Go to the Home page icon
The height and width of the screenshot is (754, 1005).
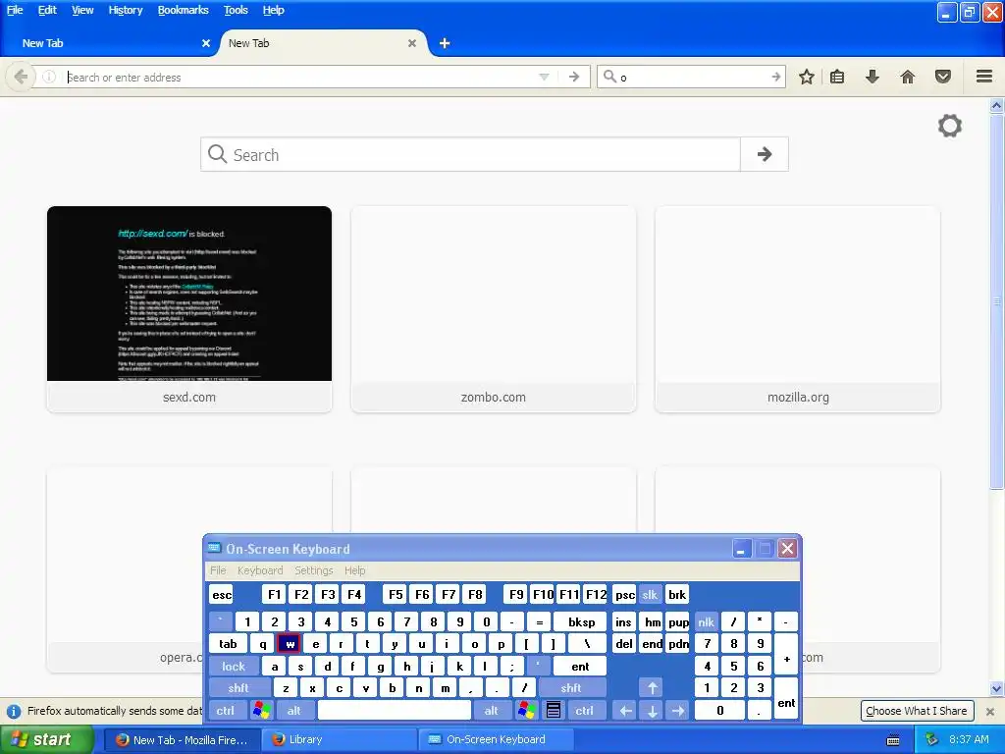click(908, 77)
